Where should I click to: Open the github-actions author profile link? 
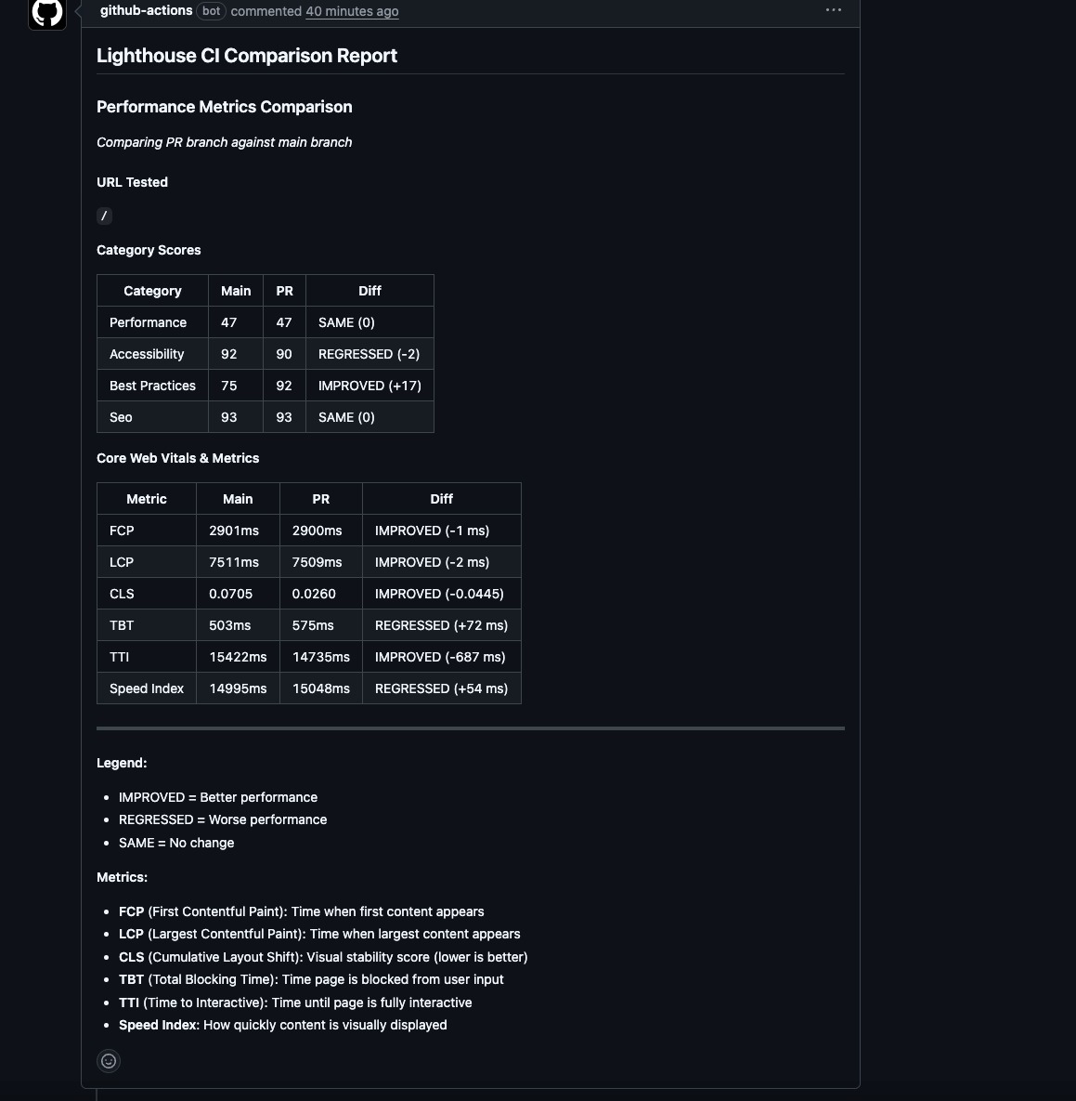[x=146, y=10]
